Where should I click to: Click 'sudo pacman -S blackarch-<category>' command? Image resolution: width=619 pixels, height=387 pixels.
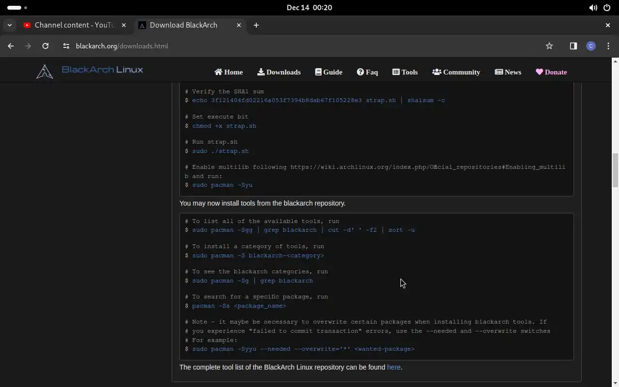[258, 255]
